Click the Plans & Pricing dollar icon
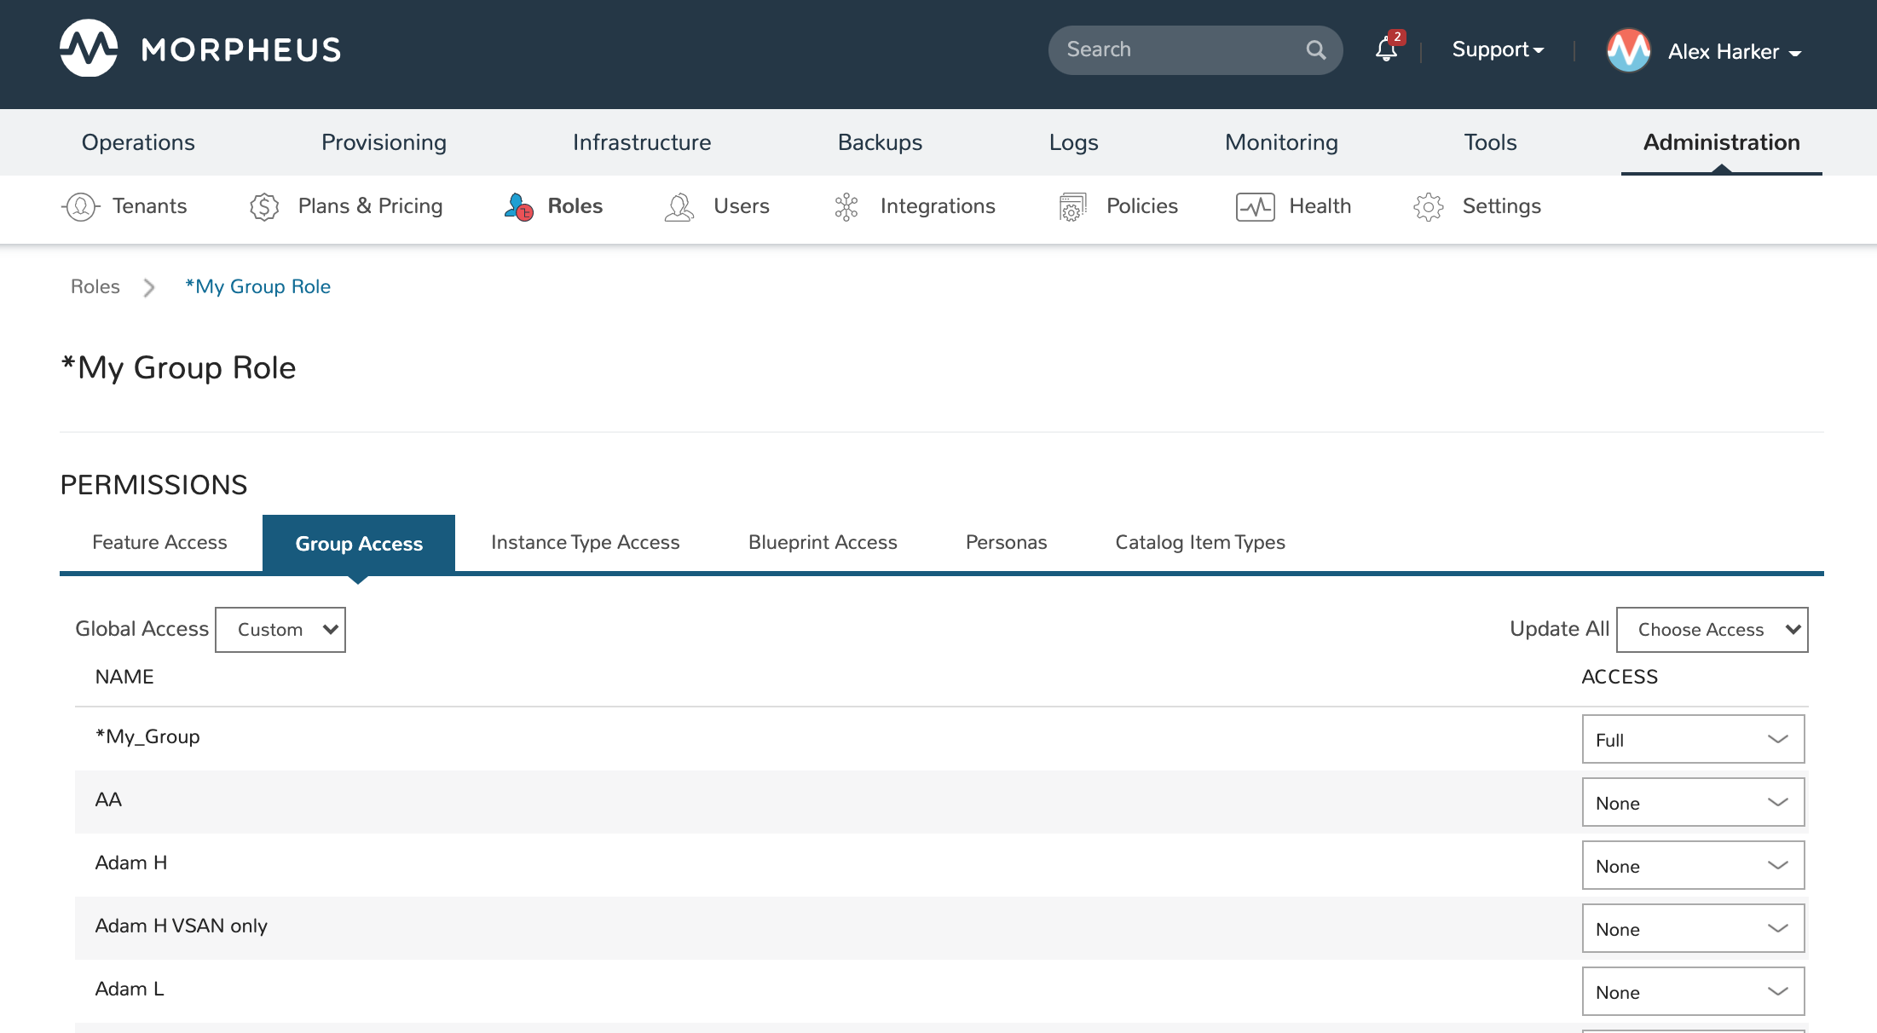 264,206
